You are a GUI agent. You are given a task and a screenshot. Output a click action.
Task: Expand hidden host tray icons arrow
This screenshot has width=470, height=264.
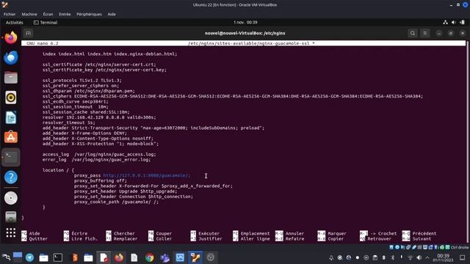click(427, 257)
